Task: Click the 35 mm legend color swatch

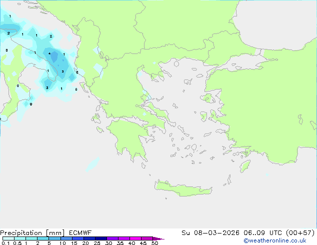Action: point(124,238)
